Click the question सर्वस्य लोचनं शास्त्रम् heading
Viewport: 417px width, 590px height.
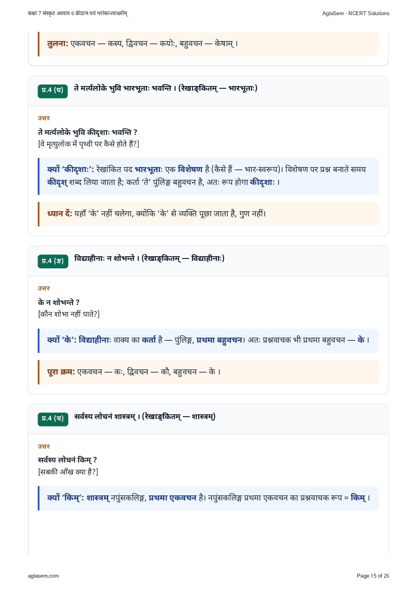[145, 416]
